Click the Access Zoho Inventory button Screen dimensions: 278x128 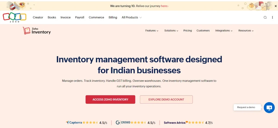110,100
